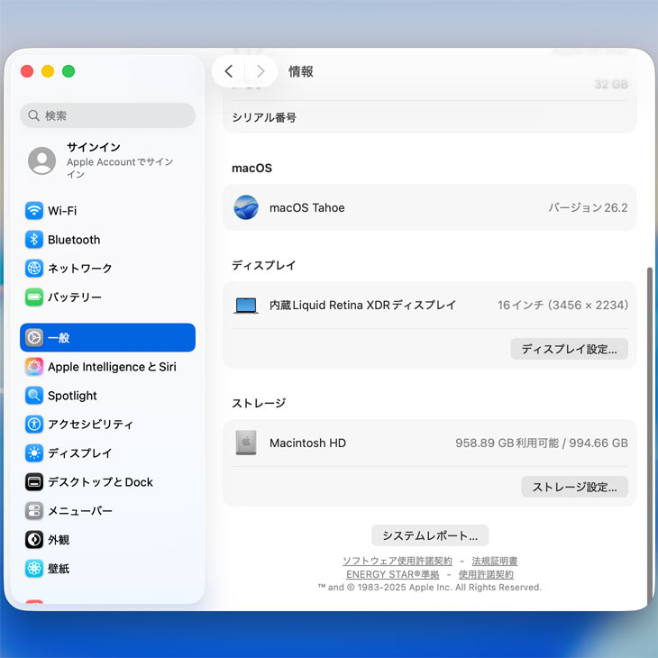Open the ENERGY STAR®準拠 link
This screenshot has width=658, height=658.
click(393, 574)
